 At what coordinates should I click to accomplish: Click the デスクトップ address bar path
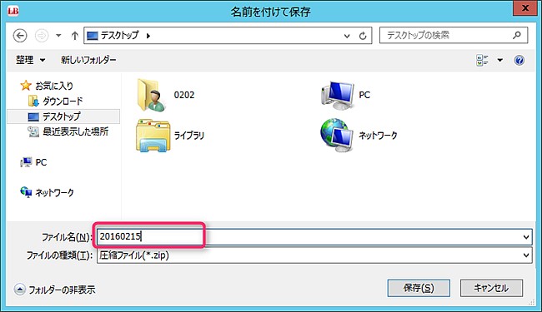point(119,36)
